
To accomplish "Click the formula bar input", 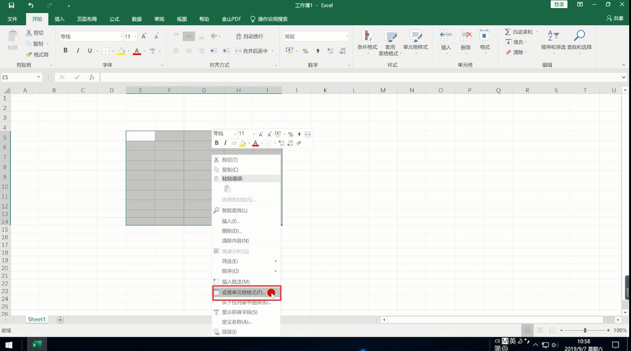I will [x=359, y=77].
